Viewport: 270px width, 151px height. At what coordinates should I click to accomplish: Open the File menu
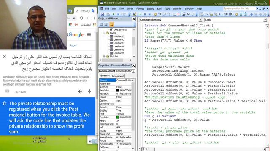107,8
